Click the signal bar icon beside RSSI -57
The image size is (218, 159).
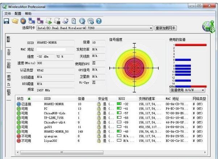[119, 113]
